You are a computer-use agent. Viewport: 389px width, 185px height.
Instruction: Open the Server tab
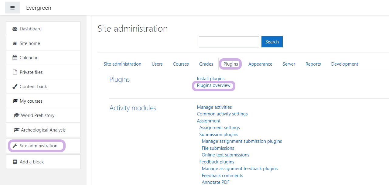point(289,64)
